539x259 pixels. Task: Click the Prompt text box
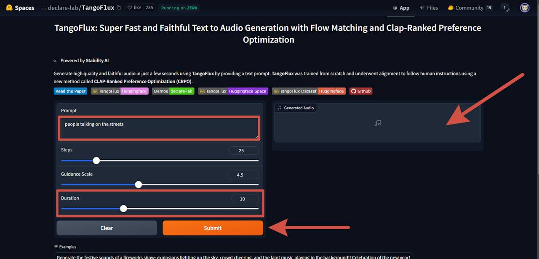coord(159,128)
